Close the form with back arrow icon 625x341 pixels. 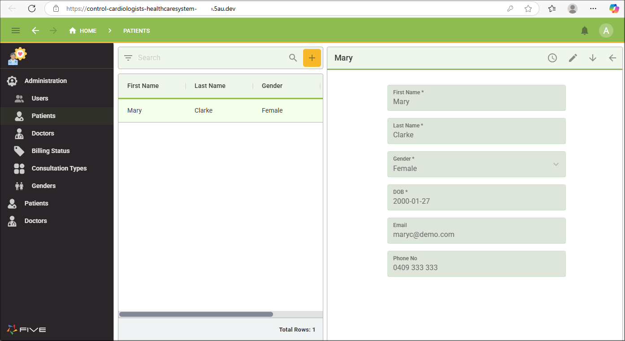(x=612, y=58)
